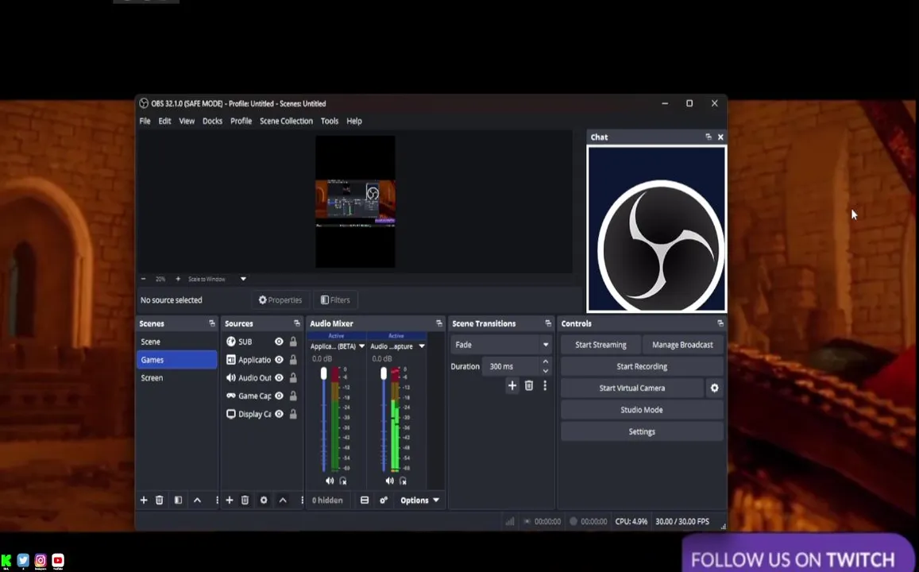Open transition properties three dots
Screen dimensions: 919x572
click(545, 385)
